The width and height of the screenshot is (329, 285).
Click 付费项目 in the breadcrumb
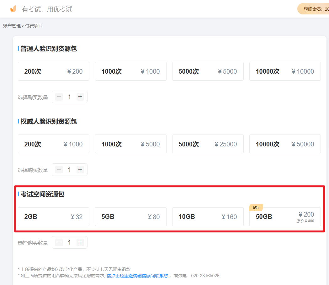tap(34, 26)
